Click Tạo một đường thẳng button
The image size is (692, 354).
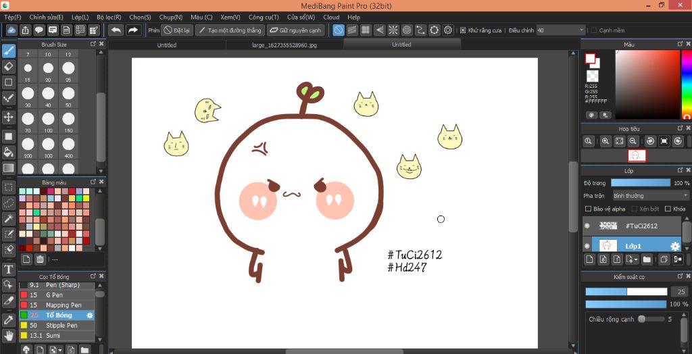pyautogui.click(x=230, y=30)
